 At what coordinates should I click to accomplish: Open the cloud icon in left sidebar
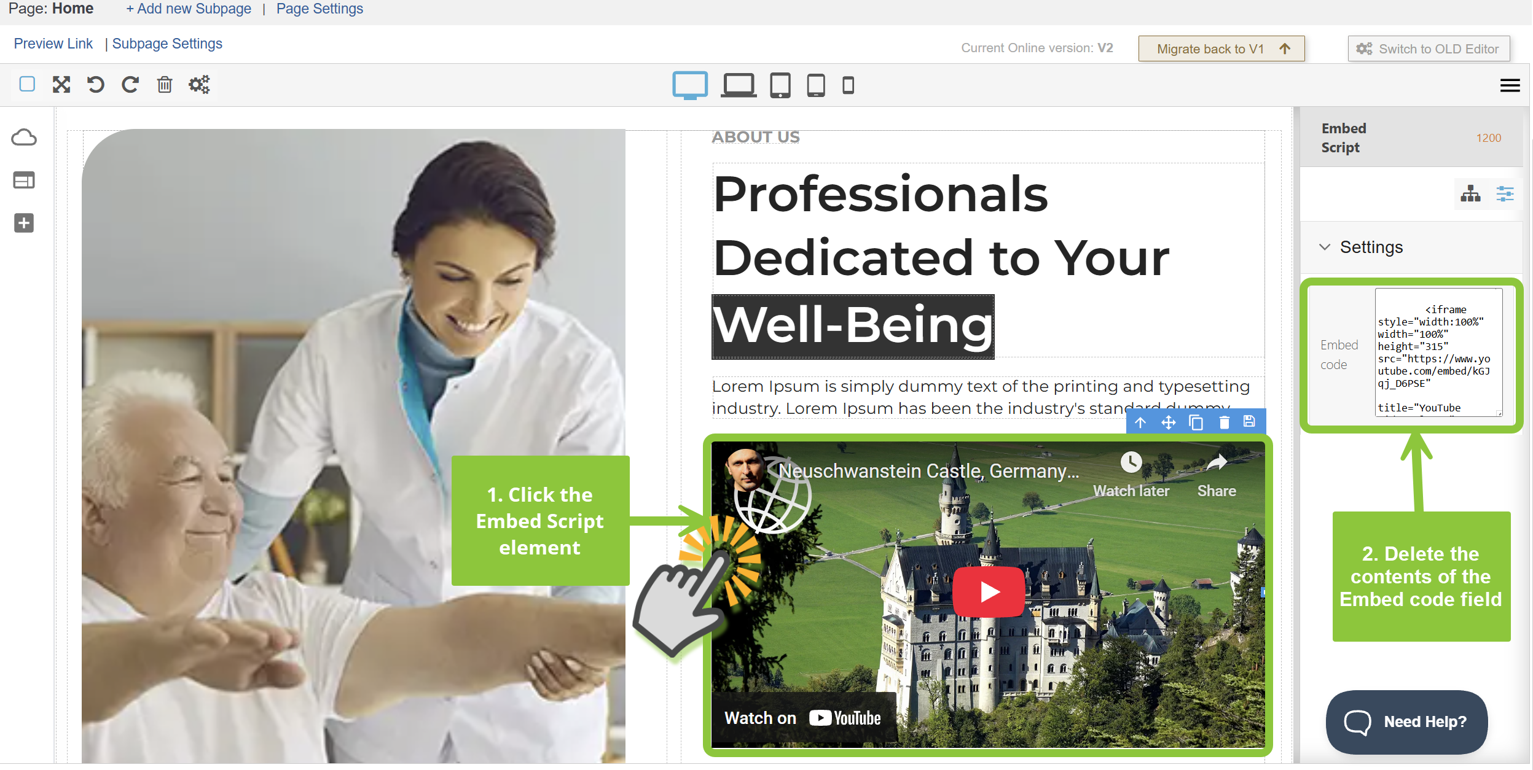[x=24, y=137]
